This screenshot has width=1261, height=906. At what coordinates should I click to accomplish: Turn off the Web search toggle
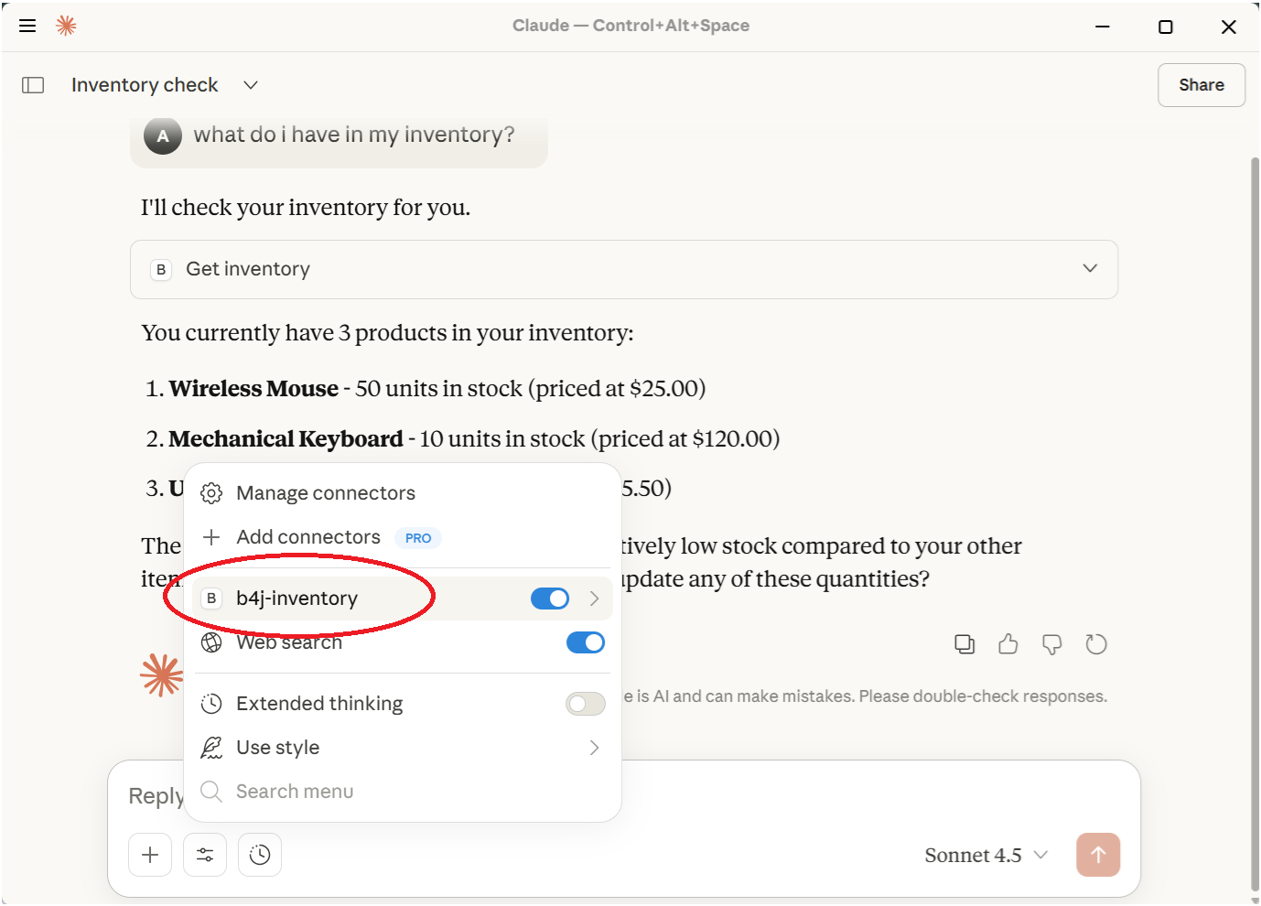[x=586, y=642]
